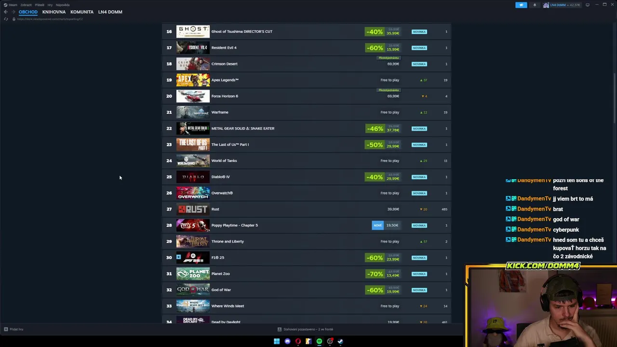617x347 pixels.
Task: Open Spotify from the taskbar
Action: pyautogui.click(x=319, y=341)
